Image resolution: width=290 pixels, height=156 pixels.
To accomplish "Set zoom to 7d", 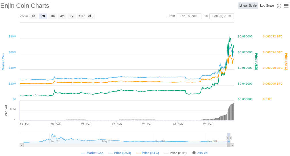I will pyautogui.click(x=43, y=16).
